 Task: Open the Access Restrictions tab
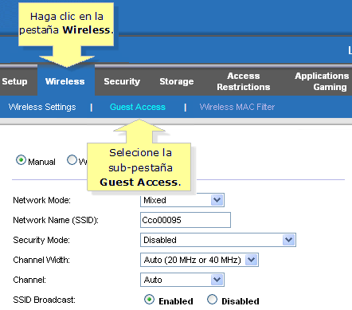click(x=244, y=81)
